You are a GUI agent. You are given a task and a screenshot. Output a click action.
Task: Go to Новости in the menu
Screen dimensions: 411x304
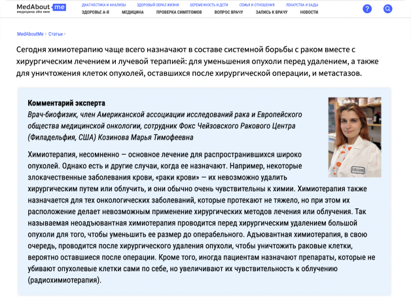click(x=309, y=12)
